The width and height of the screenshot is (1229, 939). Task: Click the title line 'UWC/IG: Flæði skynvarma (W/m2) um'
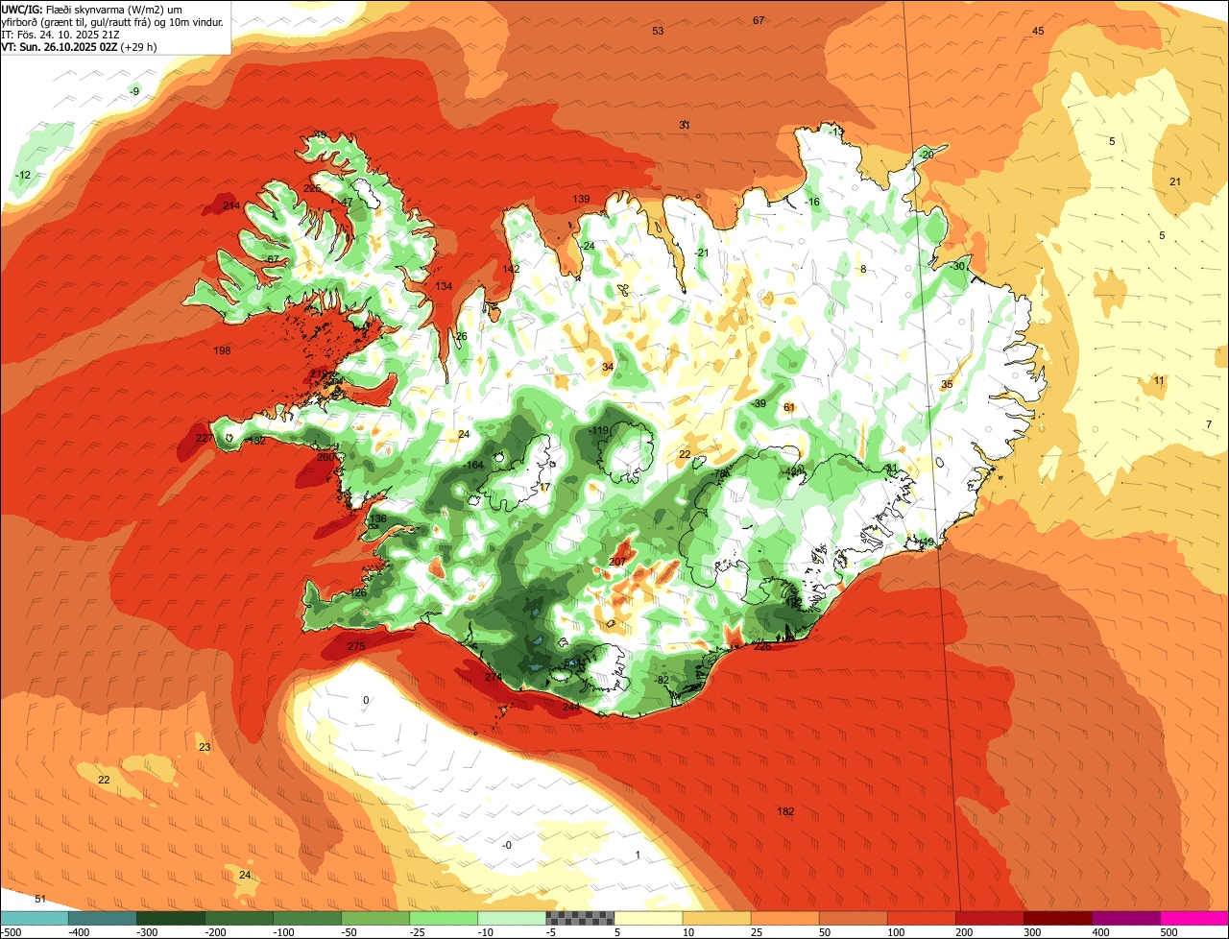[x=92, y=9]
